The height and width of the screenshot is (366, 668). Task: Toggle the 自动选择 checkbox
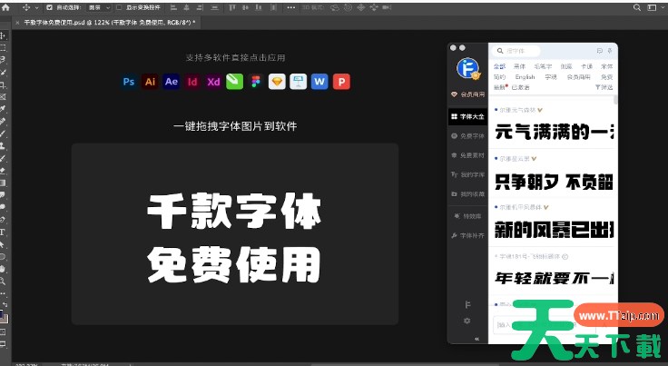pyautogui.click(x=48, y=5)
